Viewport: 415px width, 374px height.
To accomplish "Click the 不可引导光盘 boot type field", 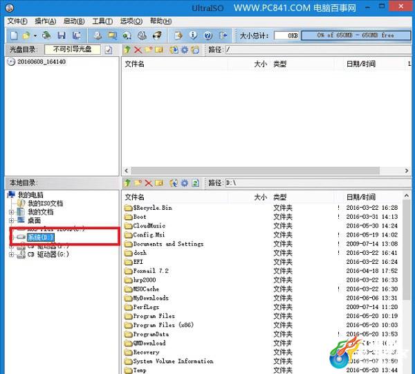I will tap(73, 50).
